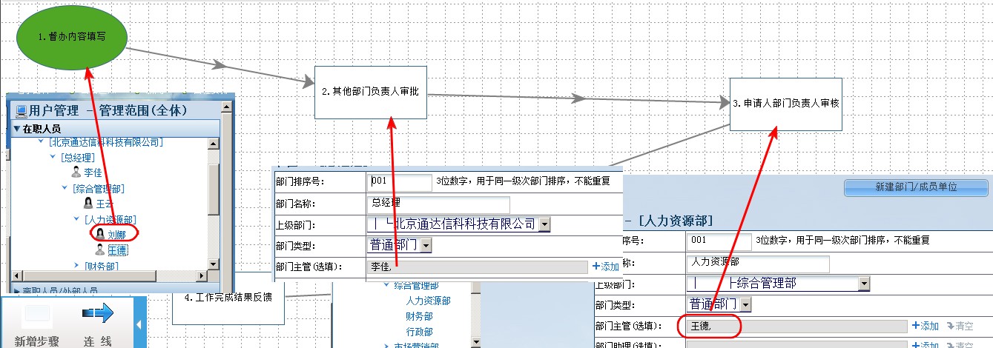Click the 新建部门/成员单位 button
Screen dimensions: 993x348
point(916,187)
